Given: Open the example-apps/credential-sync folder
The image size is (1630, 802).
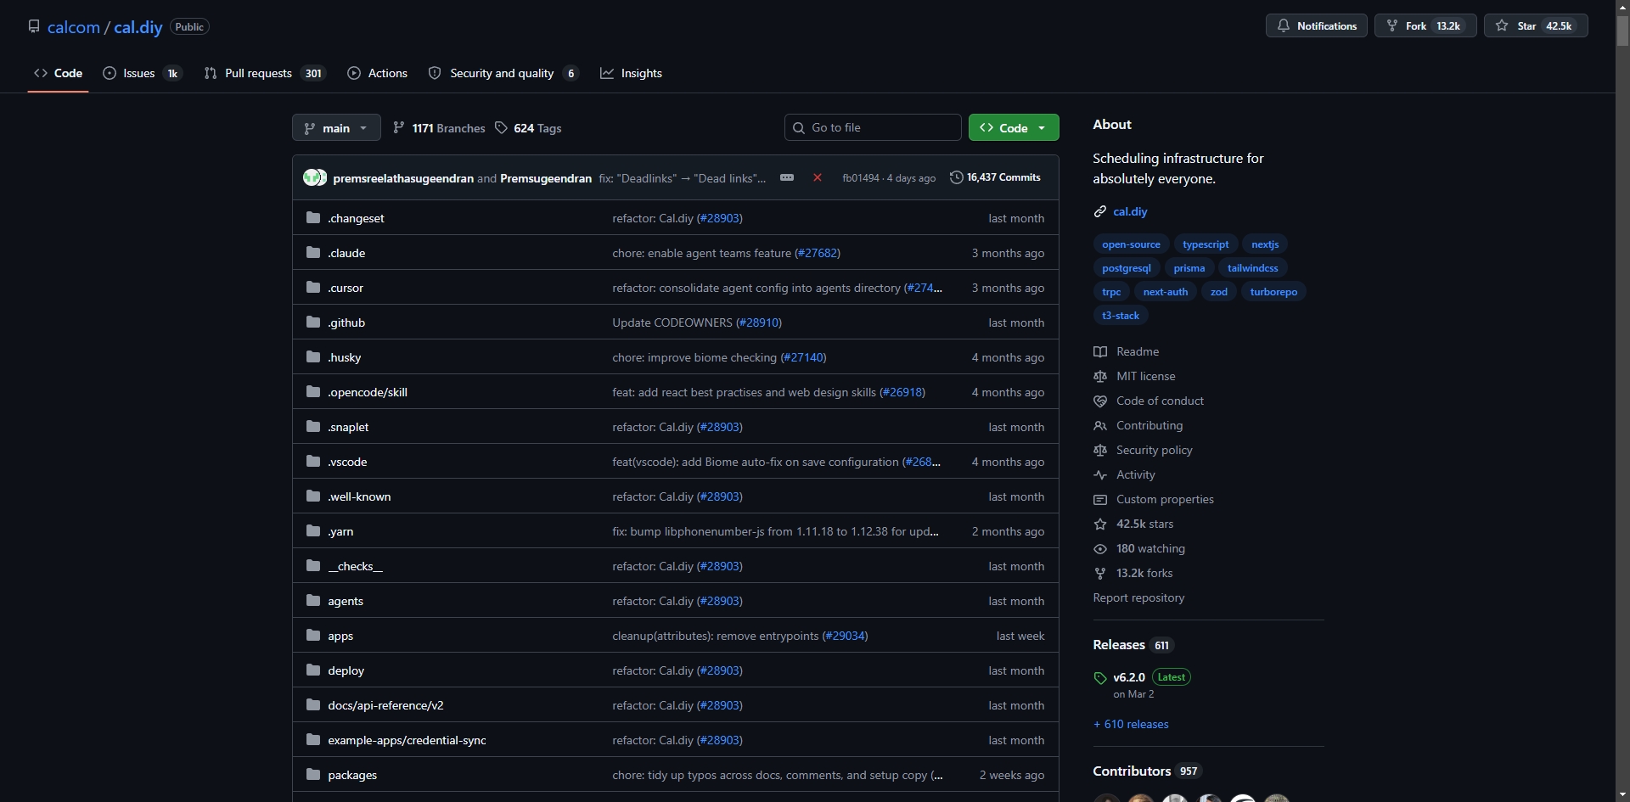Looking at the screenshot, I should click(x=407, y=740).
